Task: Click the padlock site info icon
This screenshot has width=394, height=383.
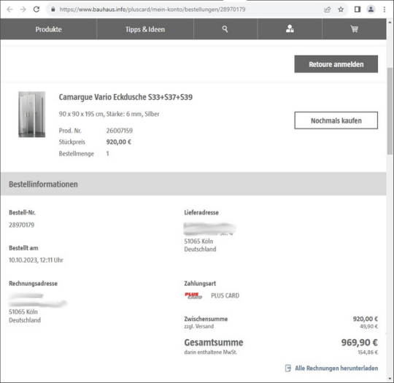Action: pyautogui.click(x=53, y=9)
